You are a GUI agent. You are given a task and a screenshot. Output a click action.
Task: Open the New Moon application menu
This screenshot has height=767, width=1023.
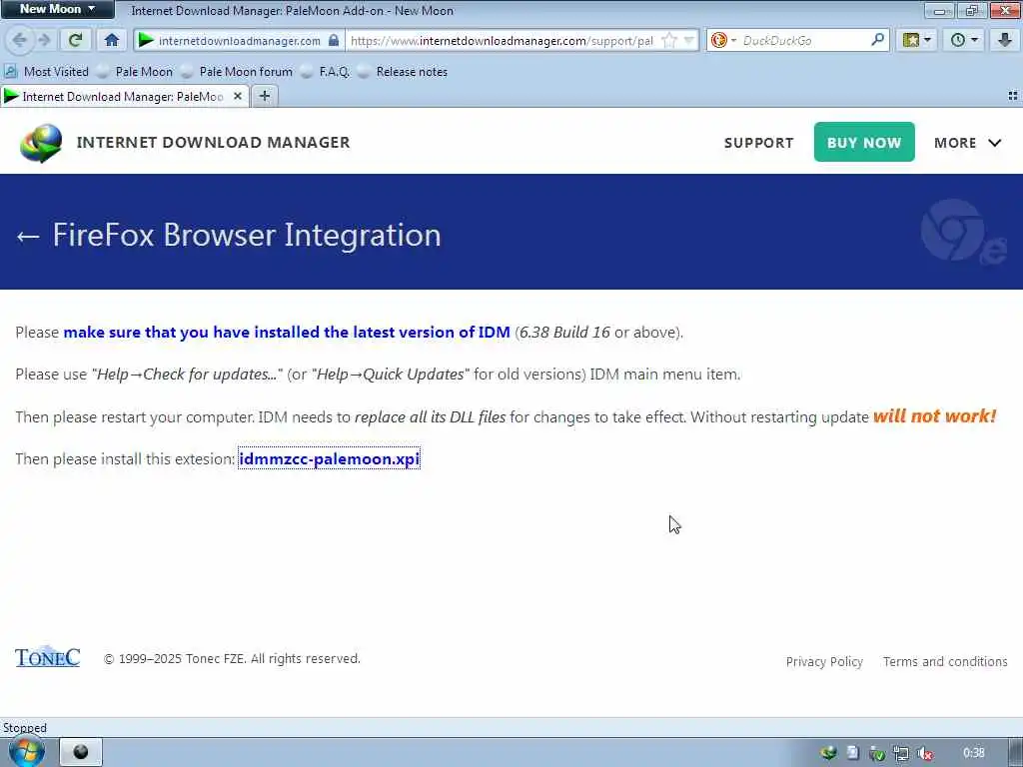57,9
